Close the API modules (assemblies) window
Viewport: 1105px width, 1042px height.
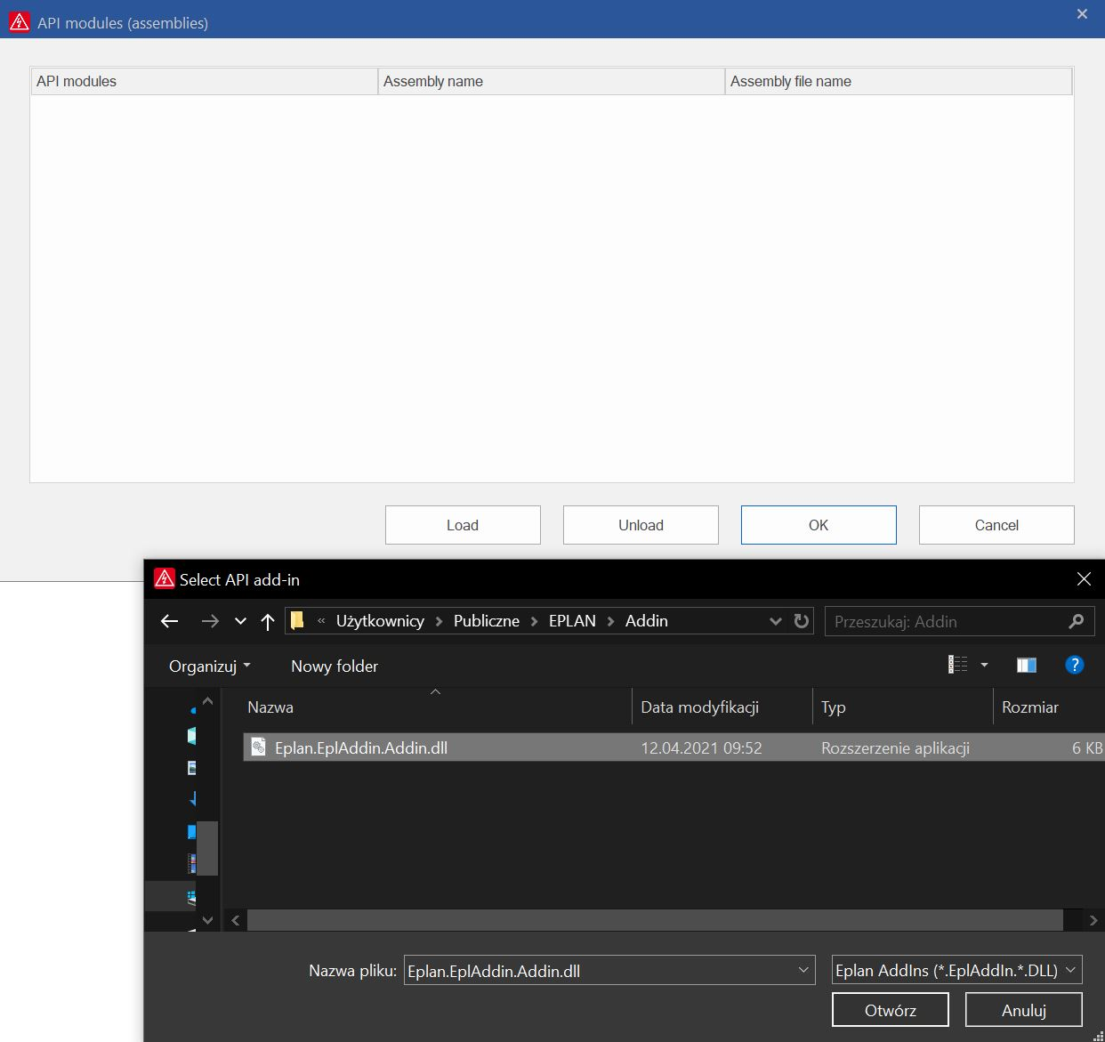(1082, 14)
